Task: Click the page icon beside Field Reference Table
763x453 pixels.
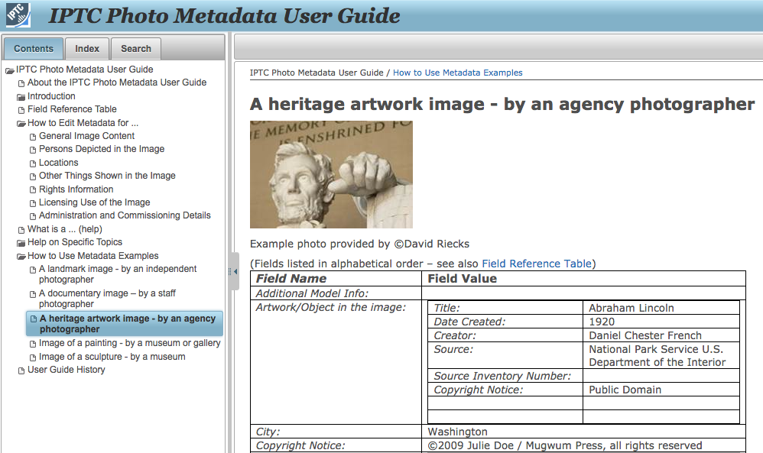Action: [x=21, y=109]
